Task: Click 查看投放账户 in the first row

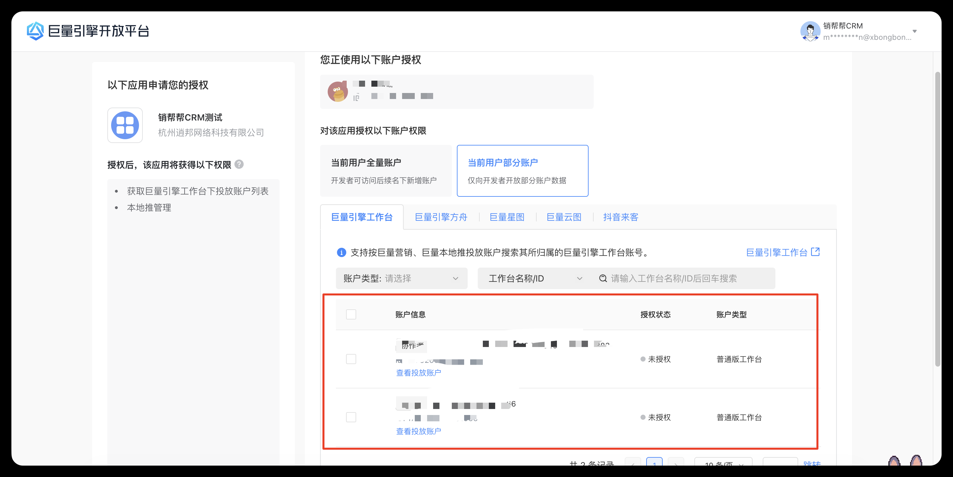Action: (419, 373)
